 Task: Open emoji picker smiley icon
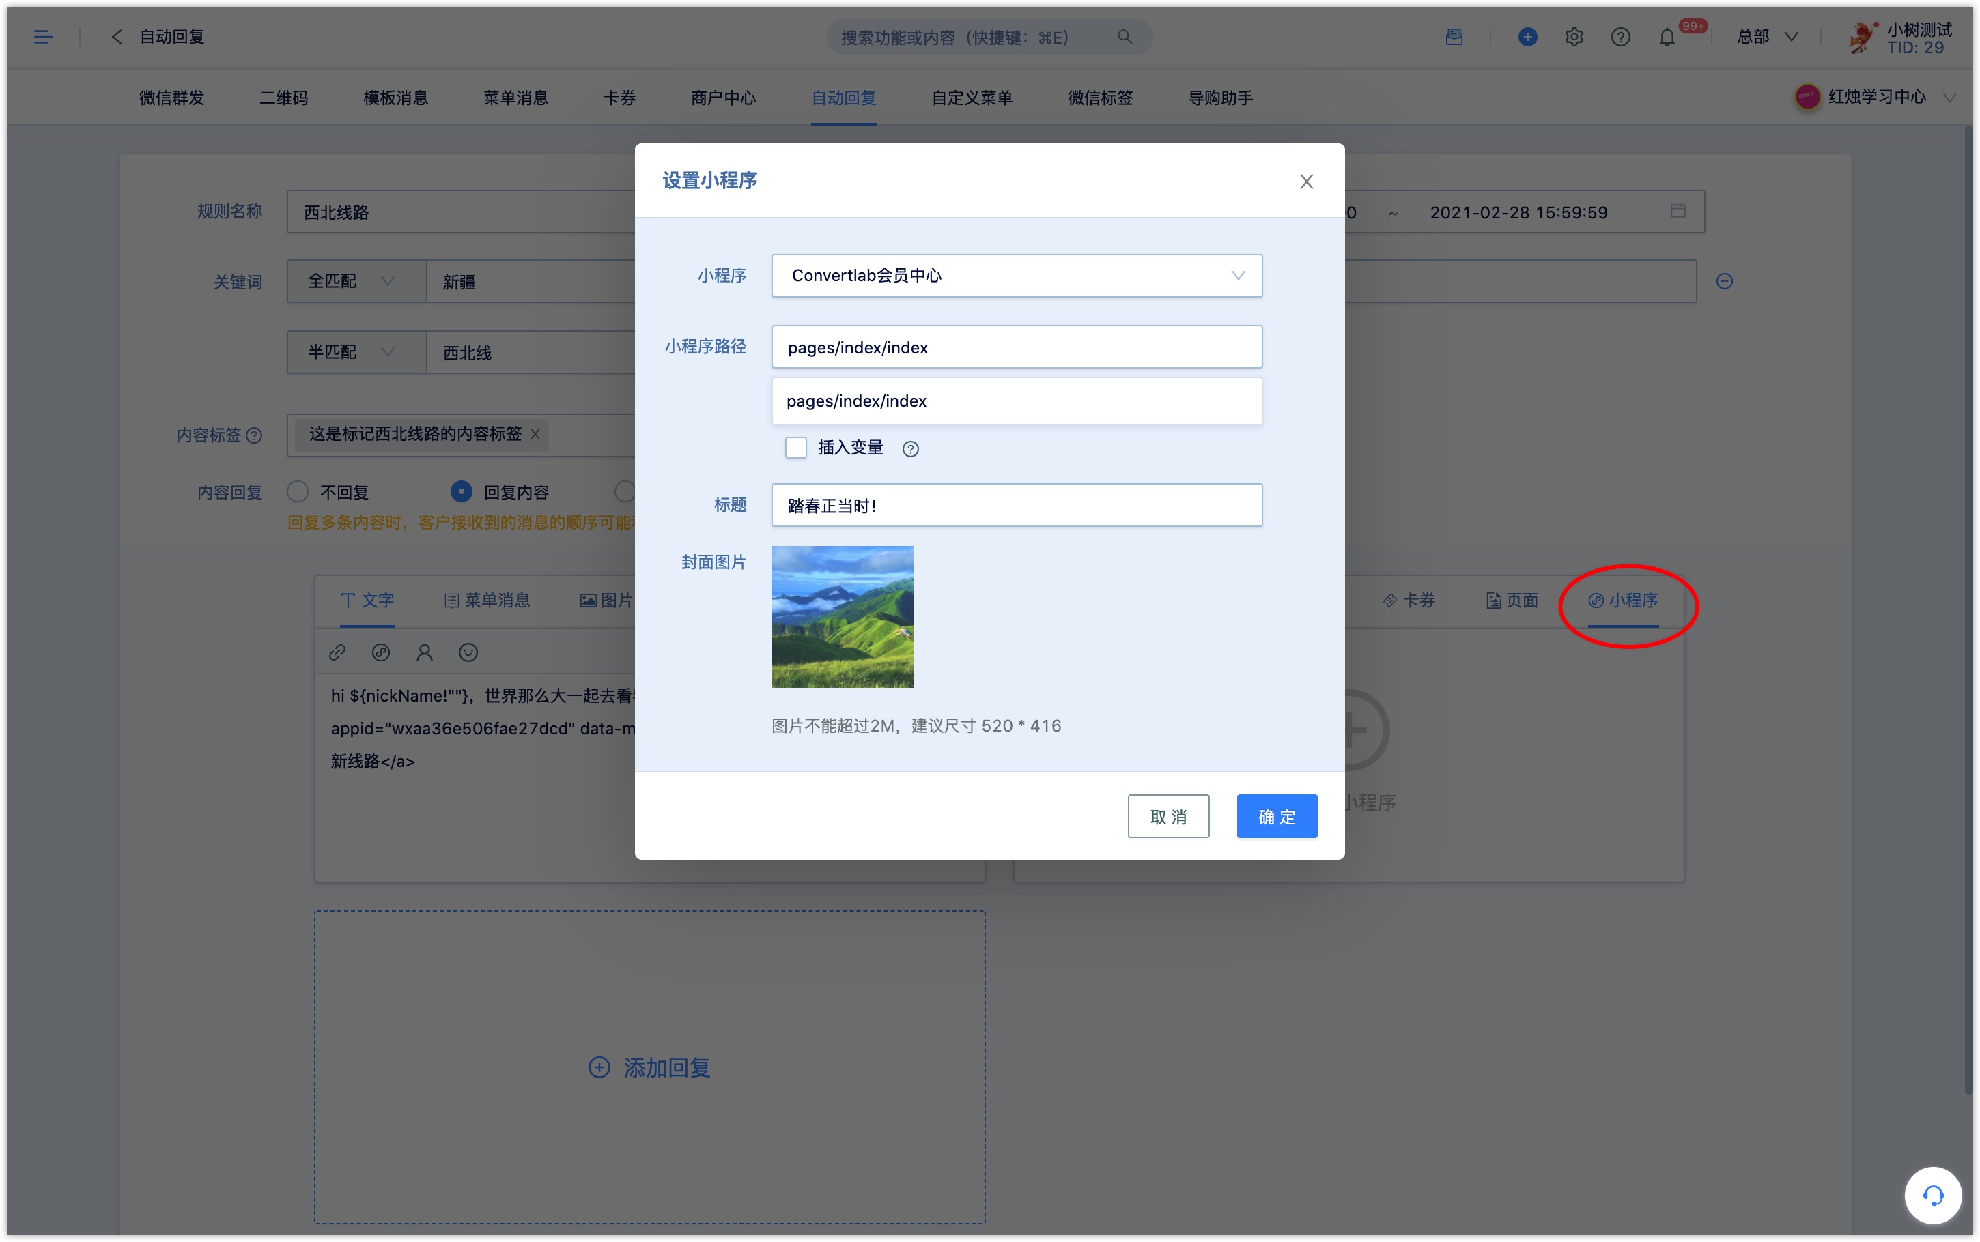[468, 652]
